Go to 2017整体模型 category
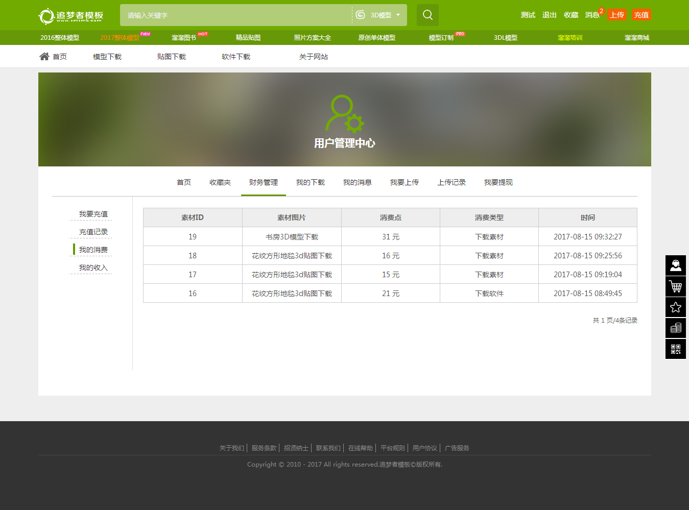The image size is (689, 510). (120, 38)
